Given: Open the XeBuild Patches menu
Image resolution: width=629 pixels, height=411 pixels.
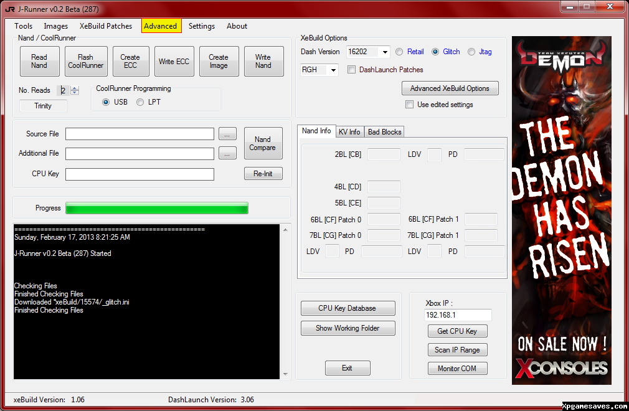Looking at the screenshot, I should tap(106, 26).
